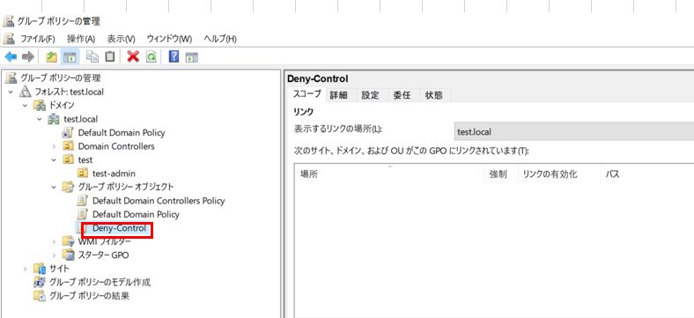Click the スターター GPO folder icon
694x318 pixels.
click(x=68, y=255)
